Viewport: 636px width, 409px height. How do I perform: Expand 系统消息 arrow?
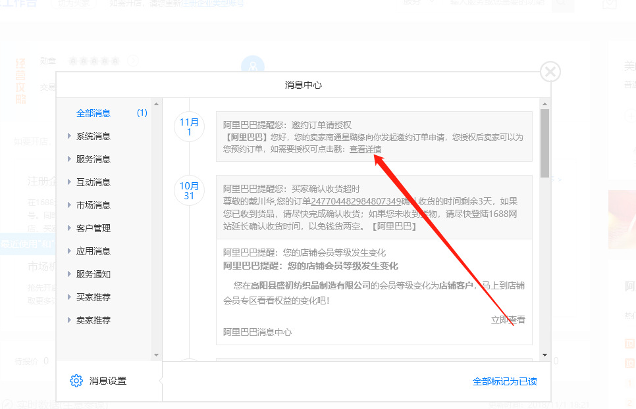click(69, 136)
